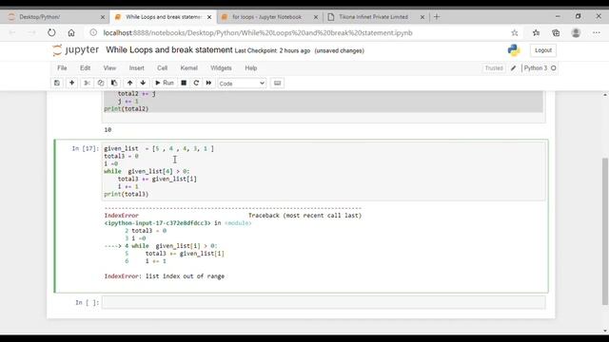The height and width of the screenshot is (342, 609).
Task: Click the Logout button
Action: click(543, 50)
